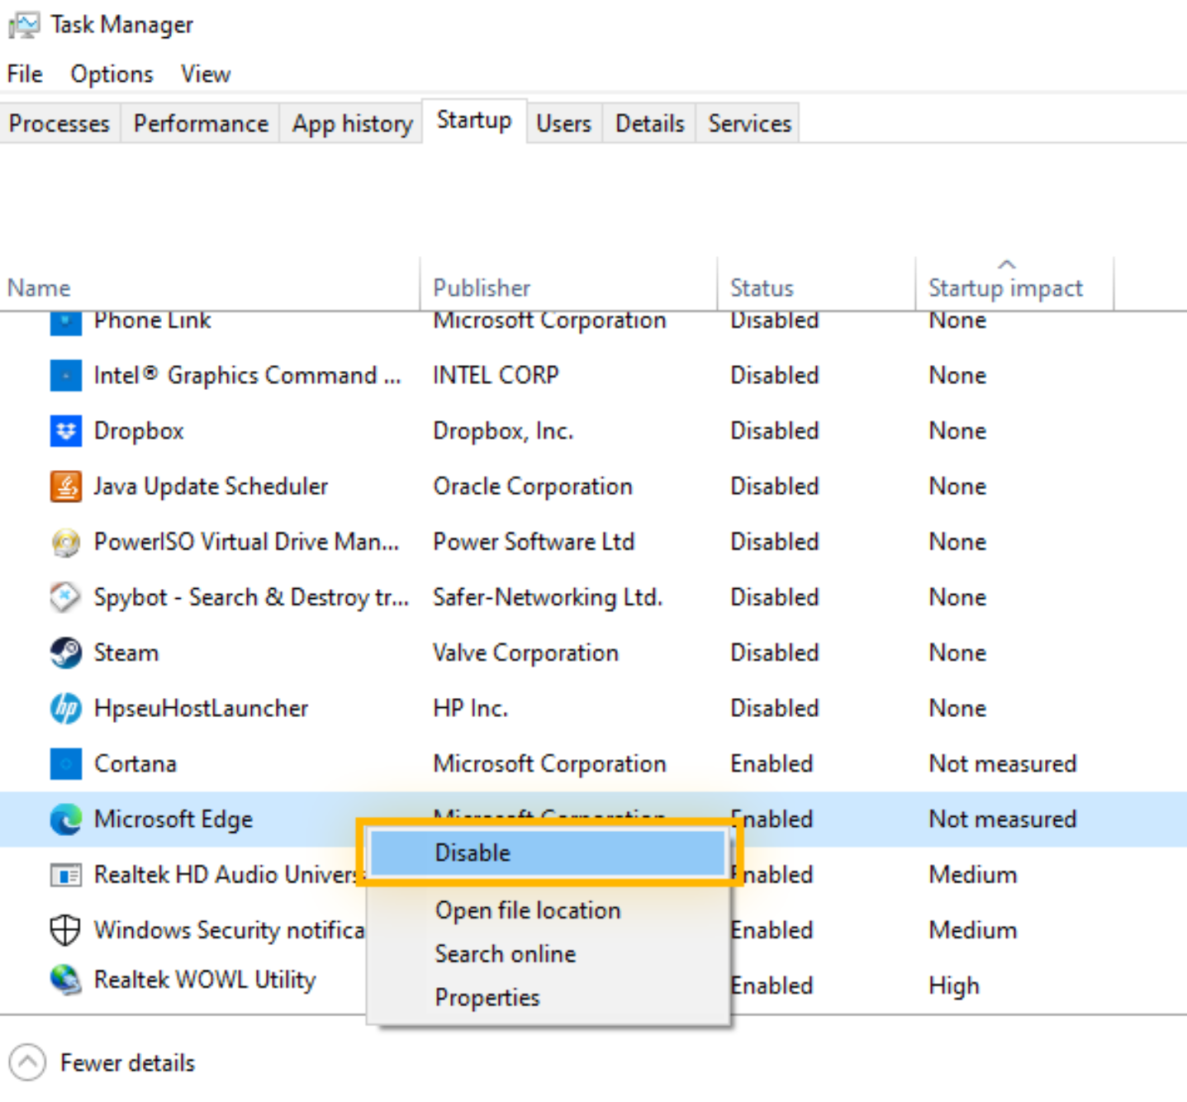Click the Power Software Ltd publisher cell
1187x1102 pixels.
click(x=534, y=543)
